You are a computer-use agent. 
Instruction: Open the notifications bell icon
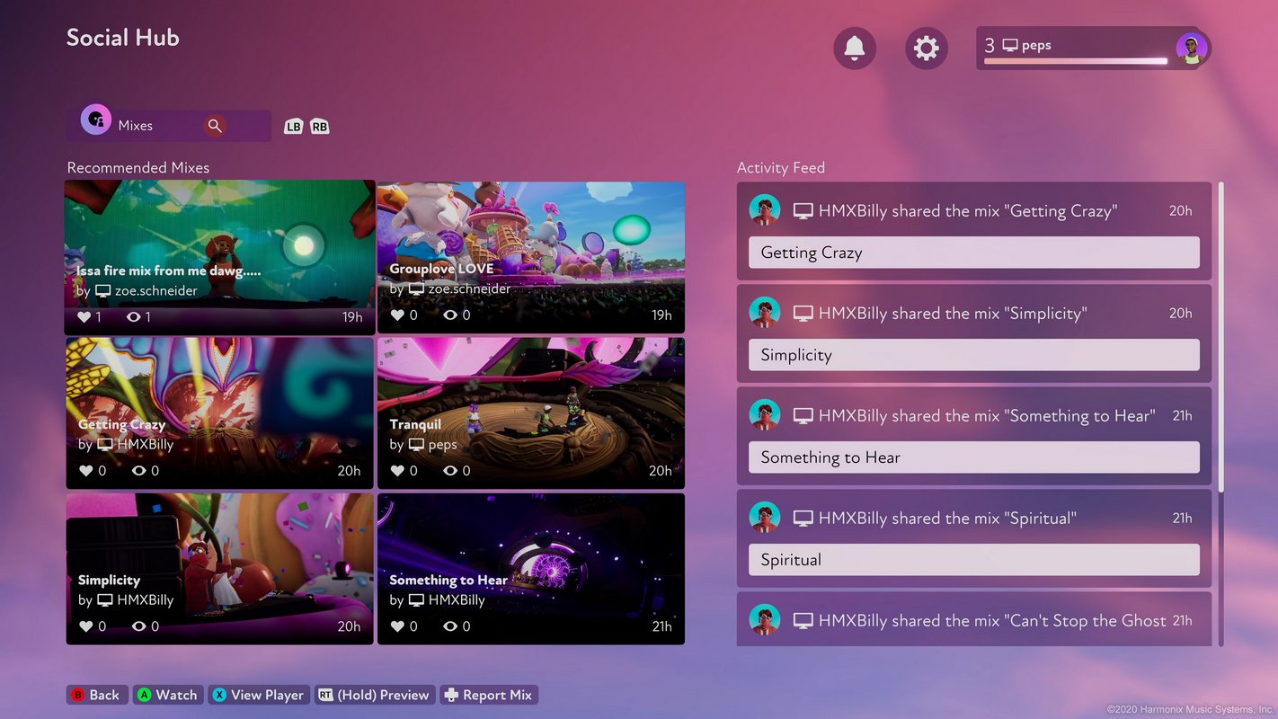(x=854, y=48)
